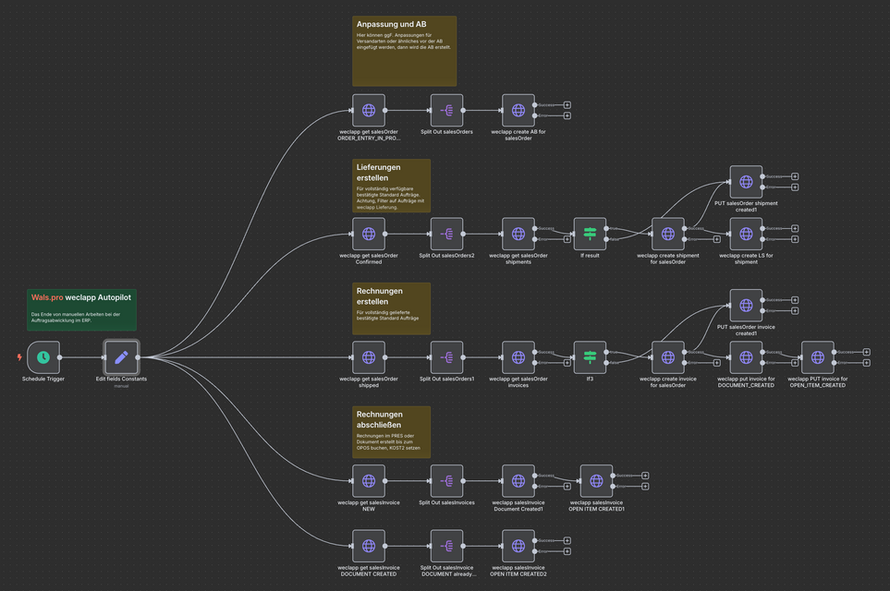Select the If result node
Screen dimensions: 890x591
[x=590, y=234]
